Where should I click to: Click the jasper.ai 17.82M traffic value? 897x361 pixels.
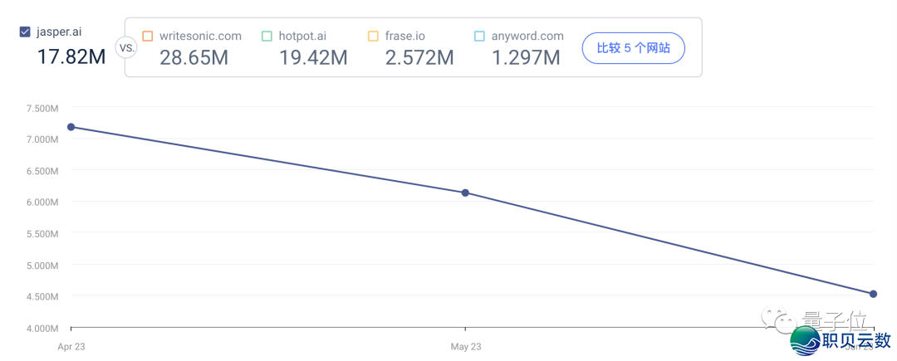[71, 57]
